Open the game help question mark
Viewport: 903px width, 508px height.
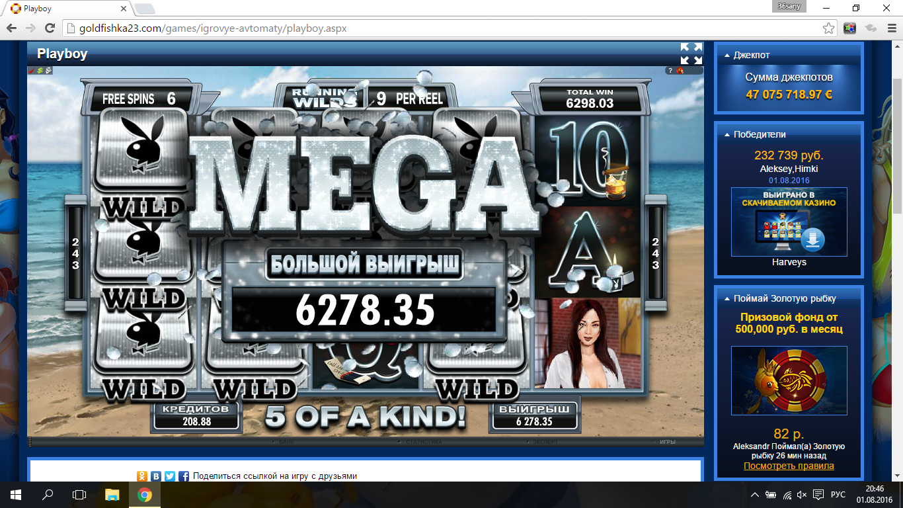(670, 70)
